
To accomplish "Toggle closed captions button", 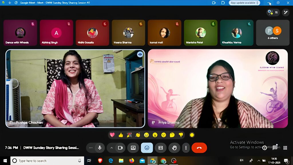I will [x=161, y=148].
